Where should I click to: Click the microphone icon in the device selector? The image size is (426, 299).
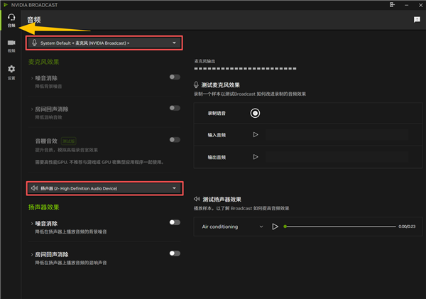click(x=33, y=43)
